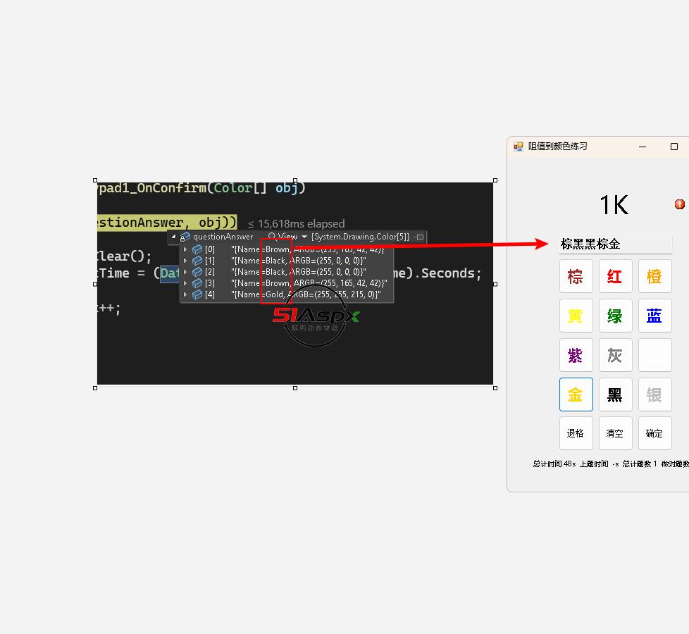Pick the 绿 (green) color button
Screen dimensions: 689x634
[615, 316]
